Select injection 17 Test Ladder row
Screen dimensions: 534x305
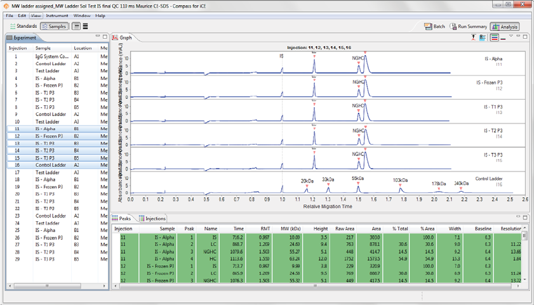click(48, 172)
